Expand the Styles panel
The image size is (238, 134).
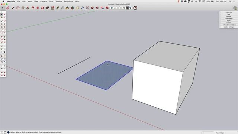(229, 21)
